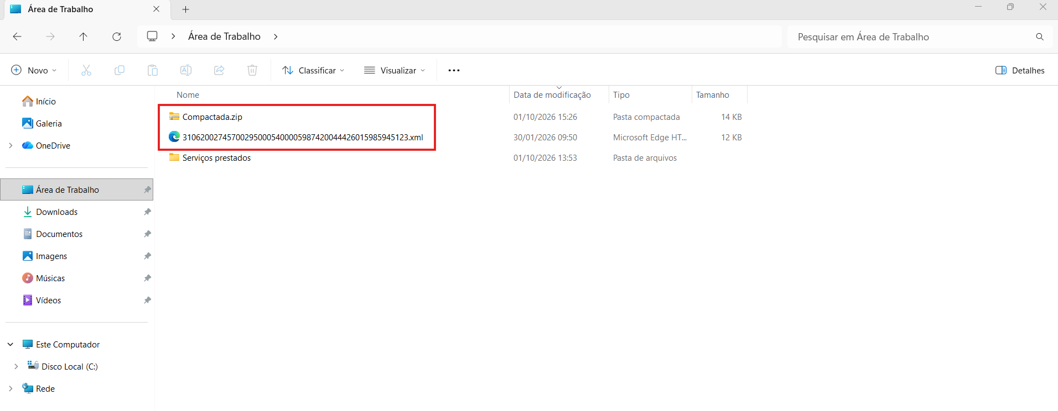Click Área de Trabalho breadcrumb in address bar
1058x411 pixels.
(x=224, y=36)
